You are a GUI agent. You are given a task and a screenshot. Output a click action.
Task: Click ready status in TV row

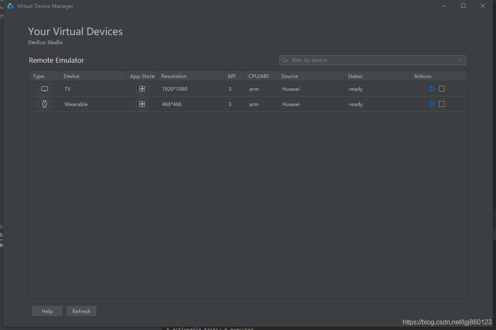pos(355,89)
